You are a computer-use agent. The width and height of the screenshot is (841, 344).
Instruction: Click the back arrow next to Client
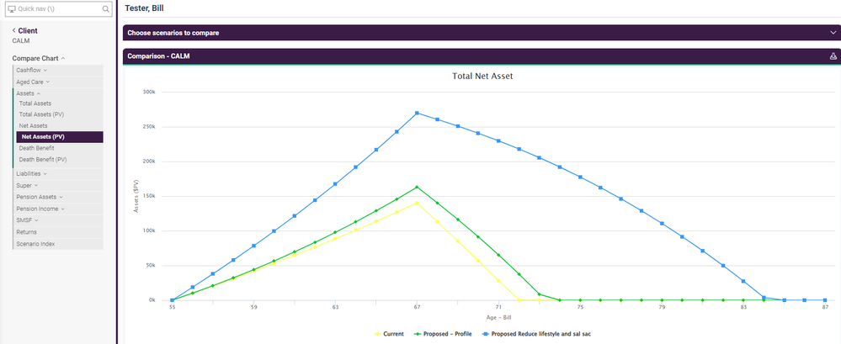pos(13,30)
